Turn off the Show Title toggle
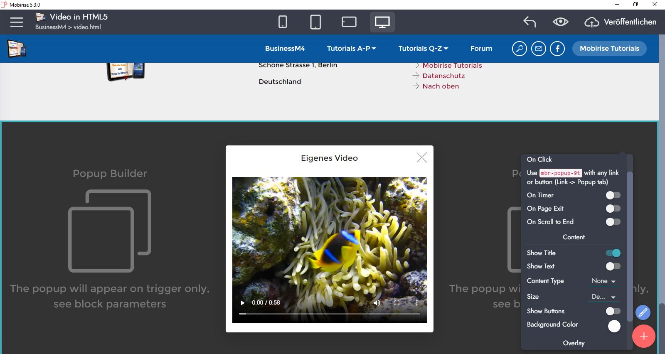This screenshot has width=665, height=354. click(613, 253)
